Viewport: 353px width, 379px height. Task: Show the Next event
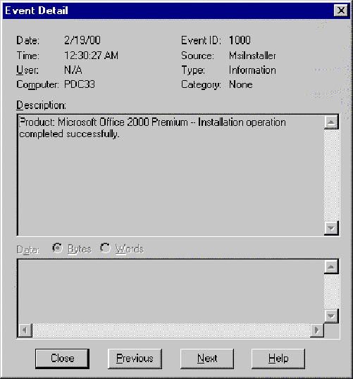[207, 359]
